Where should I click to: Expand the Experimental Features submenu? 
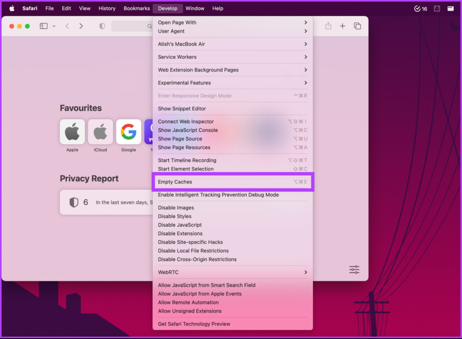(232, 83)
